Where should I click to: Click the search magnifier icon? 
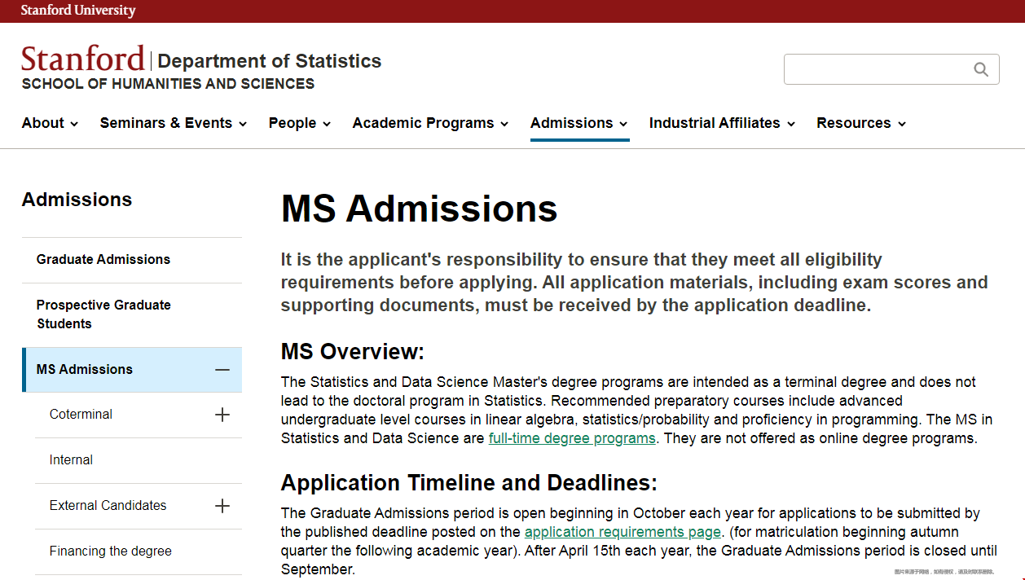pyautogui.click(x=981, y=69)
